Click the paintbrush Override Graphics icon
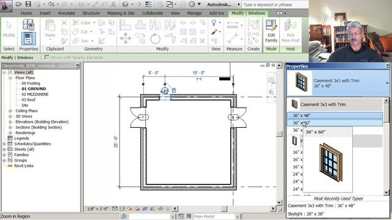Image resolution: width=392 pixels, height=220 pixels. (214, 32)
